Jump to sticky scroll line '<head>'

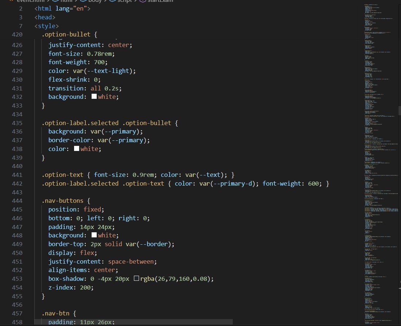click(x=45, y=17)
